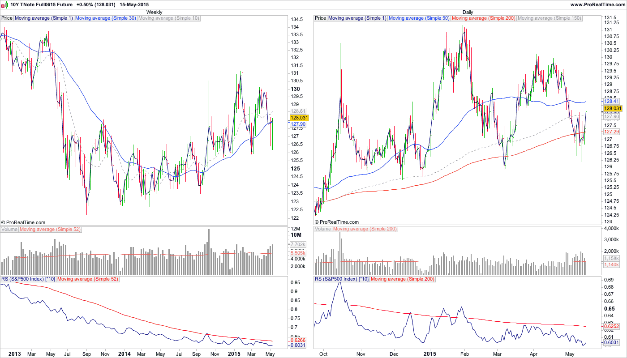Click the 2015 label on the Daily time axis

[x=429, y=354]
